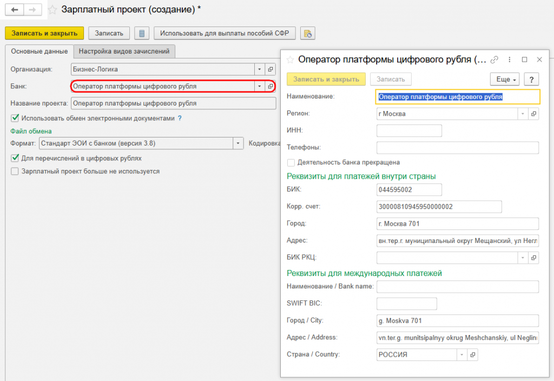Screen dimensions: 554x381
Task: Open the БИК РКЦ record with its open icon
Action: pyautogui.click(x=533, y=258)
